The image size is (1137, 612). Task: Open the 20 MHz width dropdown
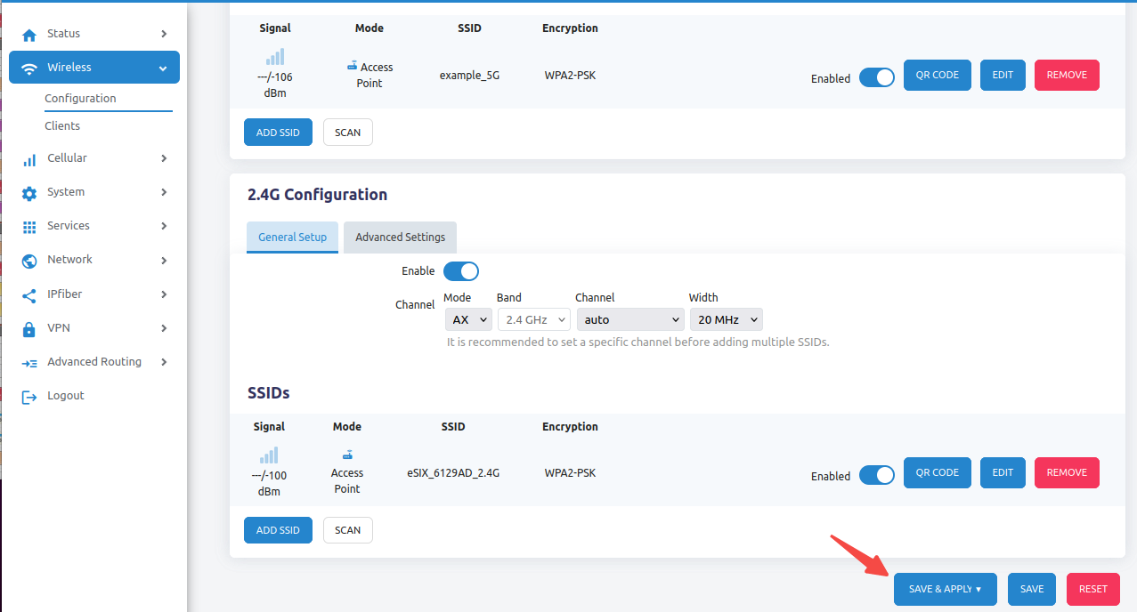[726, 319]
